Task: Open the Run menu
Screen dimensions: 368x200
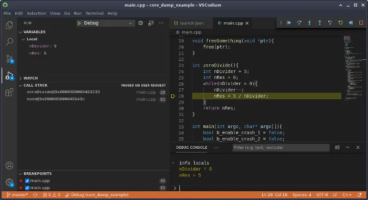Action: pyautogui.click(x=77, y=14)
